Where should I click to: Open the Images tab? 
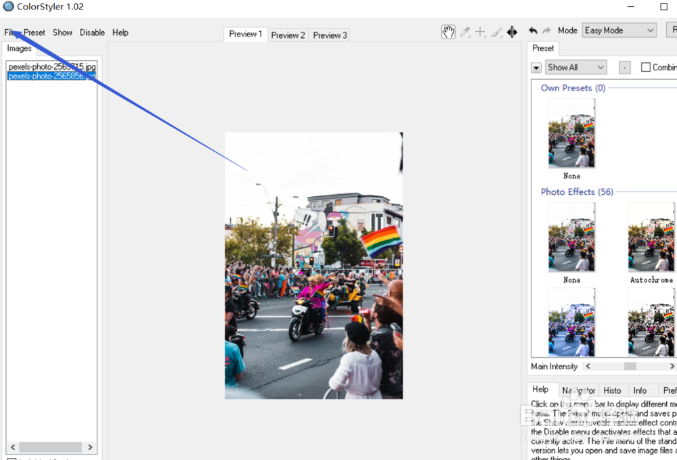click(x=19, y=48)
